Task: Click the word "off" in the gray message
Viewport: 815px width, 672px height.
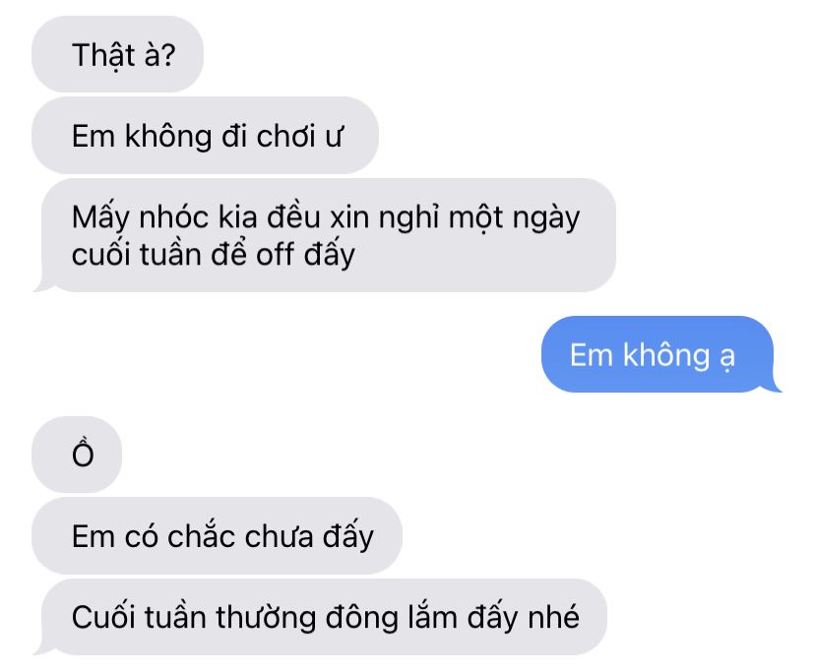Action: click(x=275, y=254)
